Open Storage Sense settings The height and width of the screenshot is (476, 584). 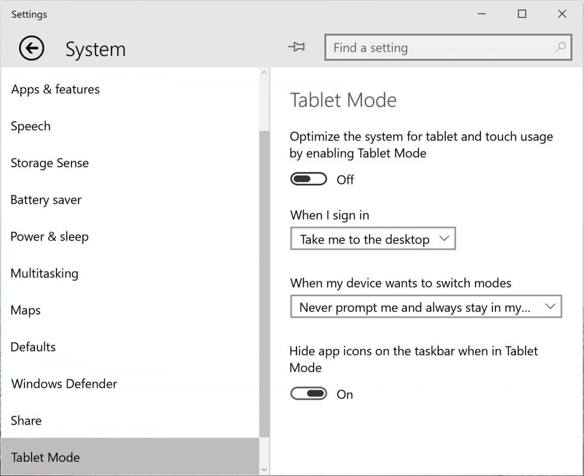[x=49, y=162]
